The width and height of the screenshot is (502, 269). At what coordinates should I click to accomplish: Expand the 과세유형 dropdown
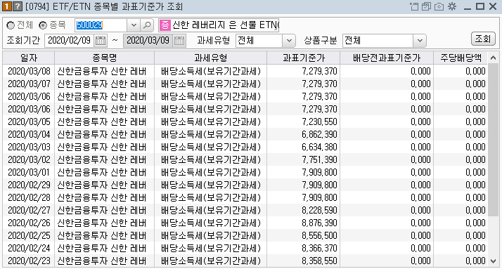(x=289, y=41)
